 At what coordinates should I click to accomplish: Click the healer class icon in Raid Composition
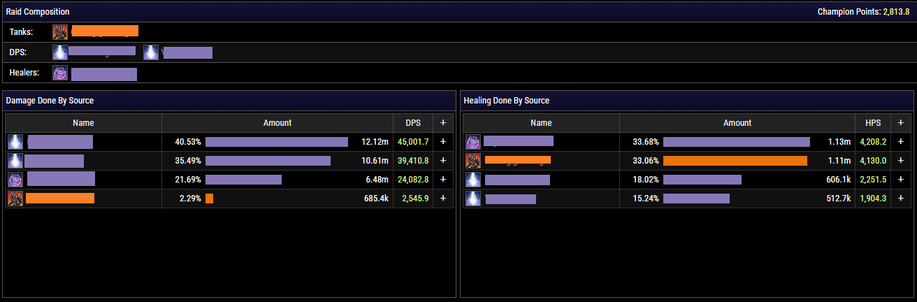click(60, 73)
